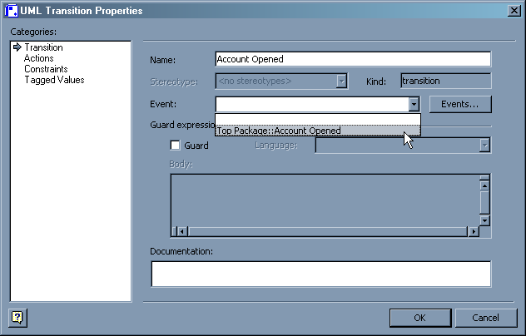Expand the Language dropdown
The height and width of the screenshot is (336, 526).
pyautogui.click(x=484, y=146)
